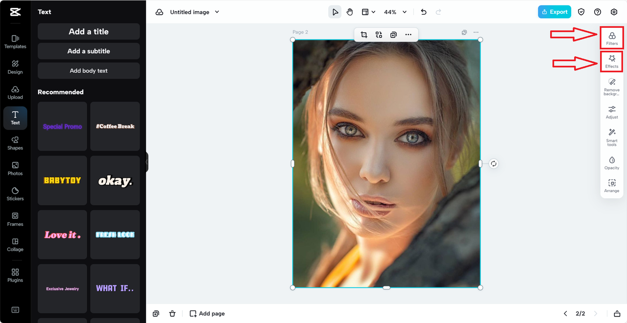Open the Untitled image name dropdown

coord(194,12)
